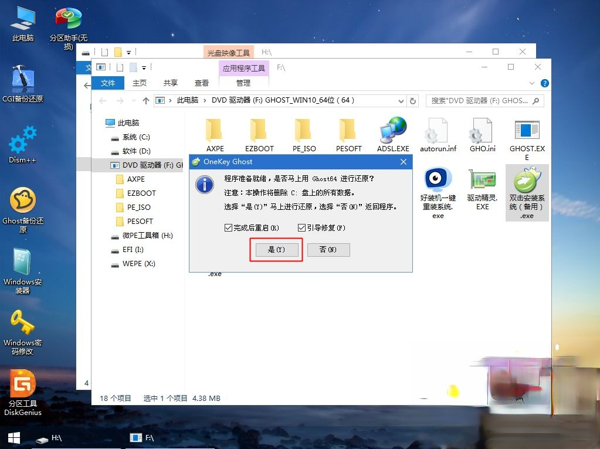Click breadcrumb chevron after 此电脑
The width and height of the screenshot is (600, 449).
pyautogui.click(x=204, y=100)
